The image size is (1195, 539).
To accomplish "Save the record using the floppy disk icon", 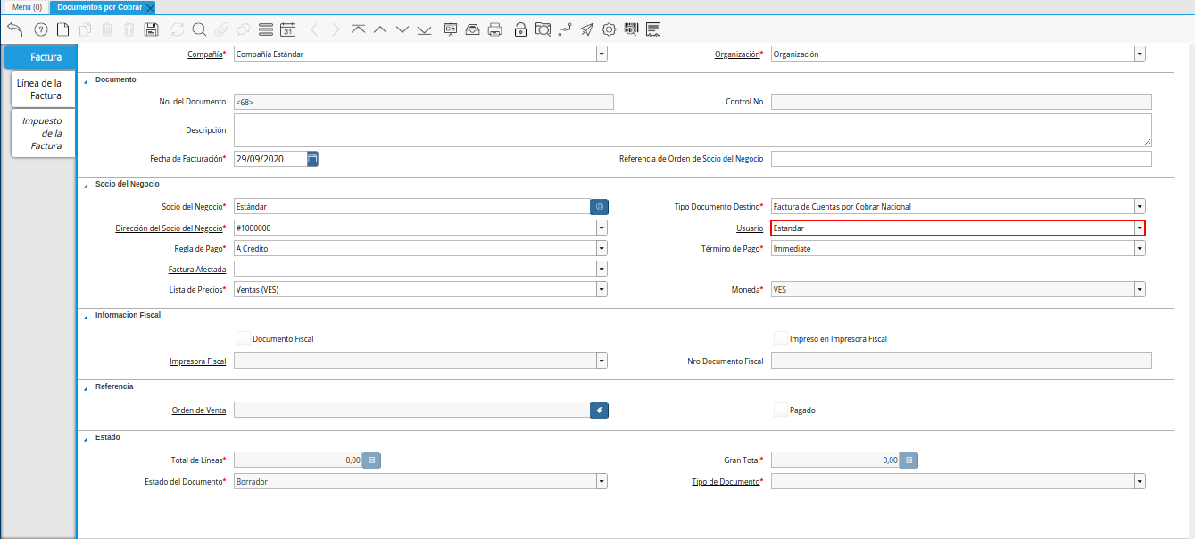I will (x=151, y=29).
